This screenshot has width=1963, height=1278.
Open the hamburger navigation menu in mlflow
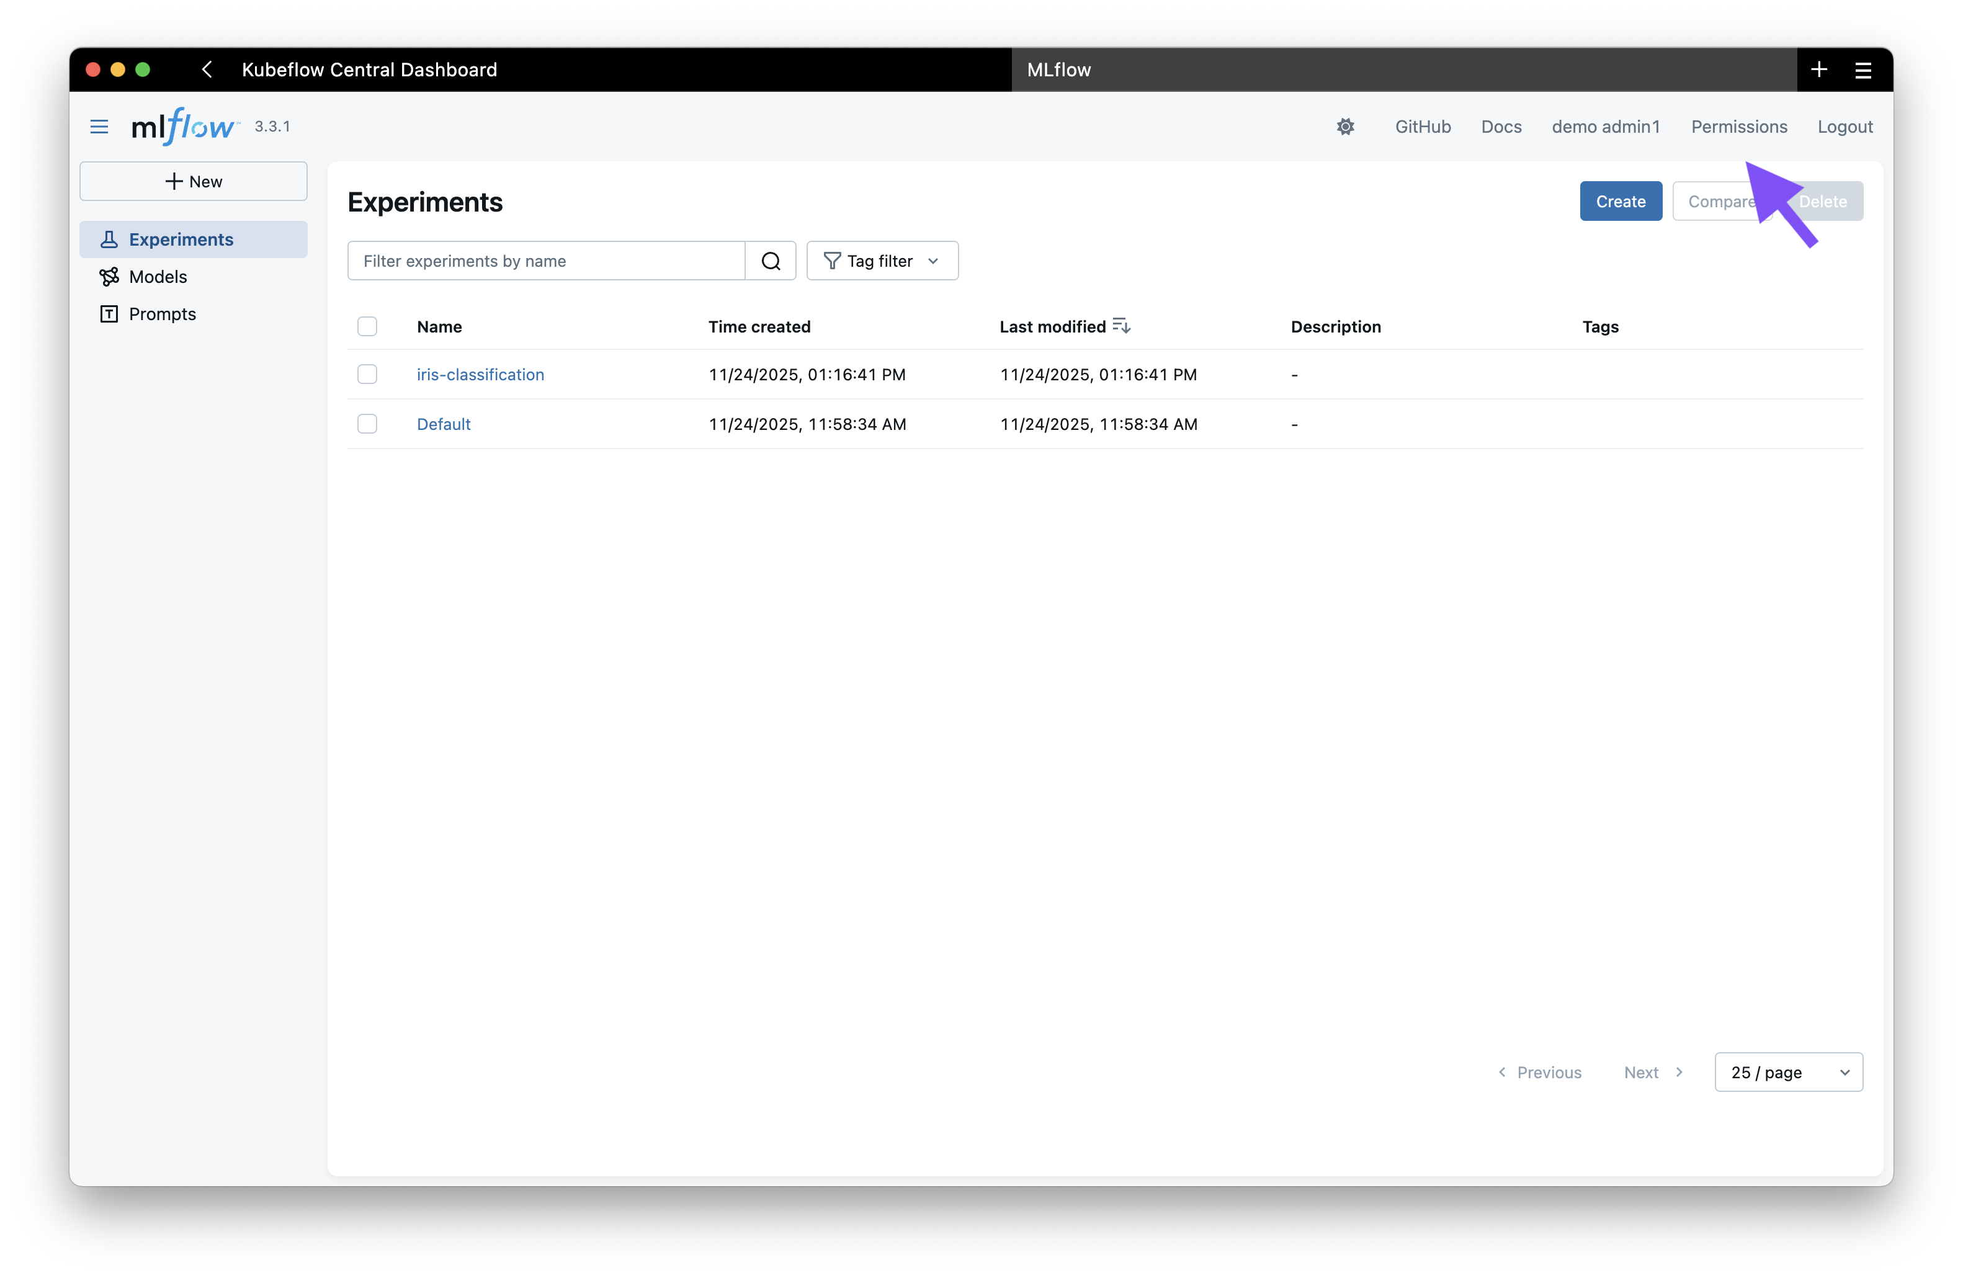pyautogui.click(x=98, y=126)
